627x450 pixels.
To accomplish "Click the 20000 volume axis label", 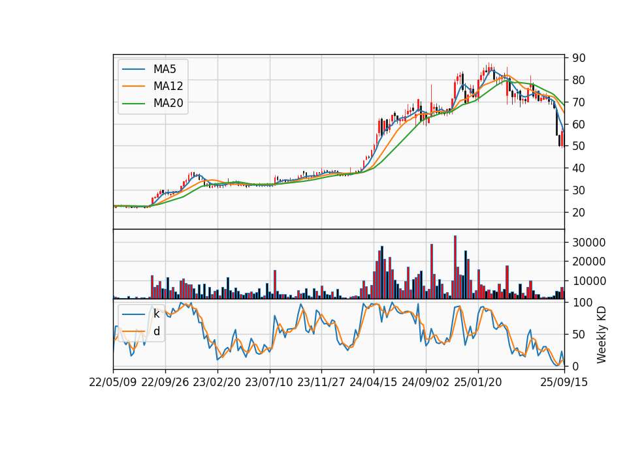I will (588, 262).
